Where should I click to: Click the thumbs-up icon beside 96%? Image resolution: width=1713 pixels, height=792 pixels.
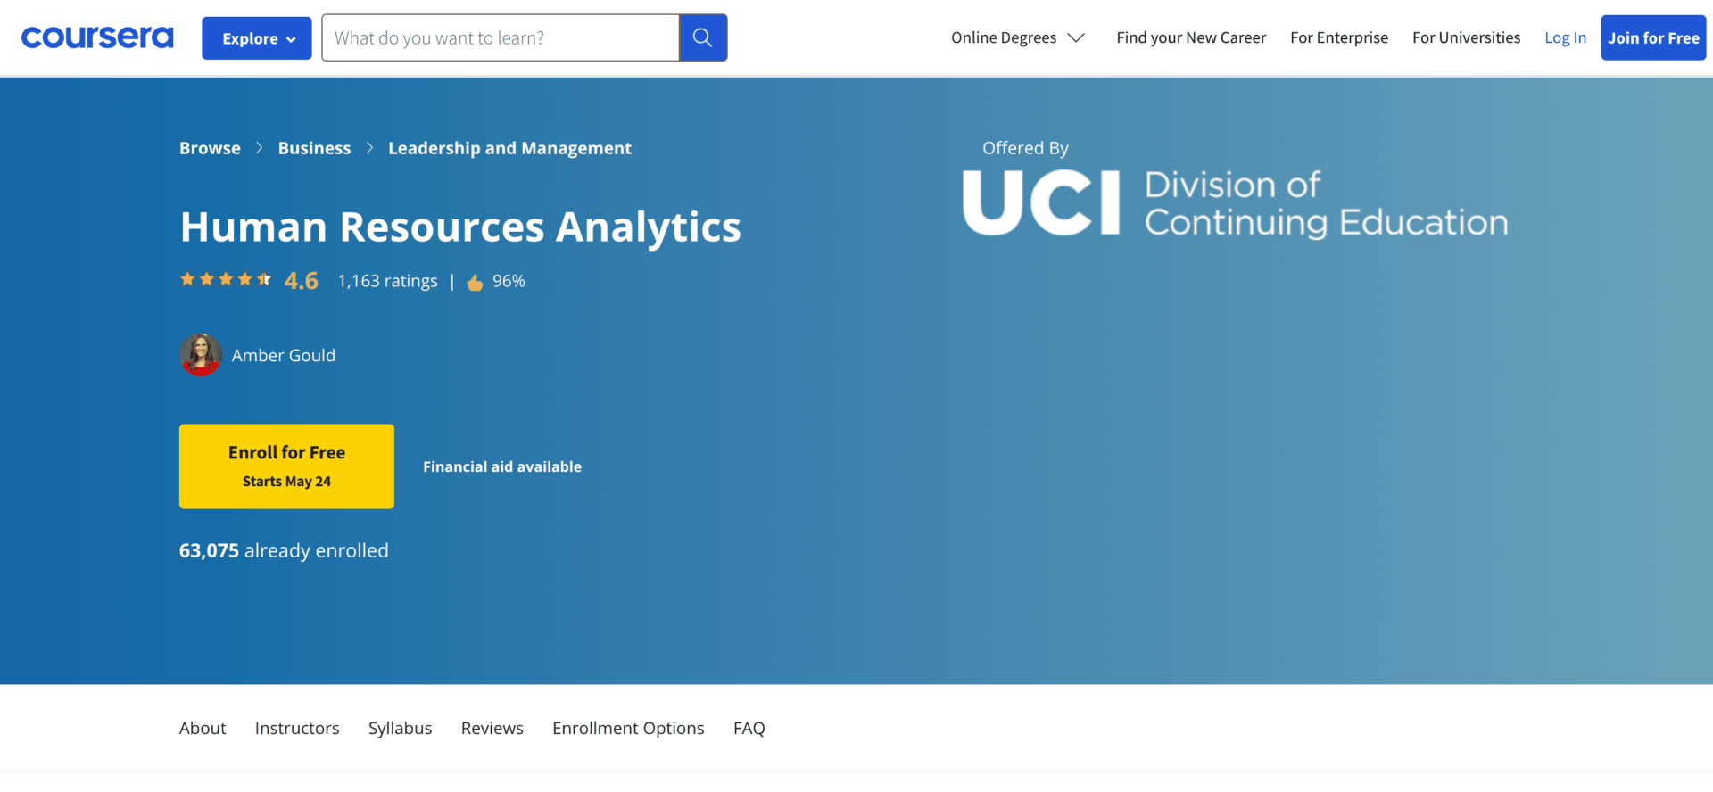tap(475, 282)
